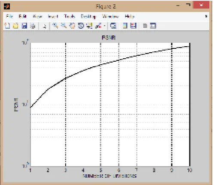This screenshot has height=185, width=217.
Task: Open the brush color dropdown arrow
Action: coord(104,26)
